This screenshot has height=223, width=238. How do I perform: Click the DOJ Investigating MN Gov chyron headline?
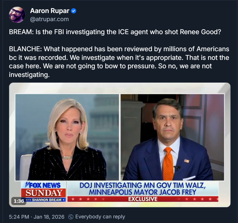(x=143, y=189)
